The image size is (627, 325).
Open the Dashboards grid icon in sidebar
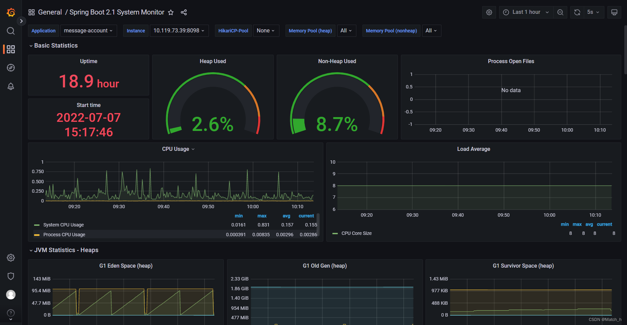(11, 49)
